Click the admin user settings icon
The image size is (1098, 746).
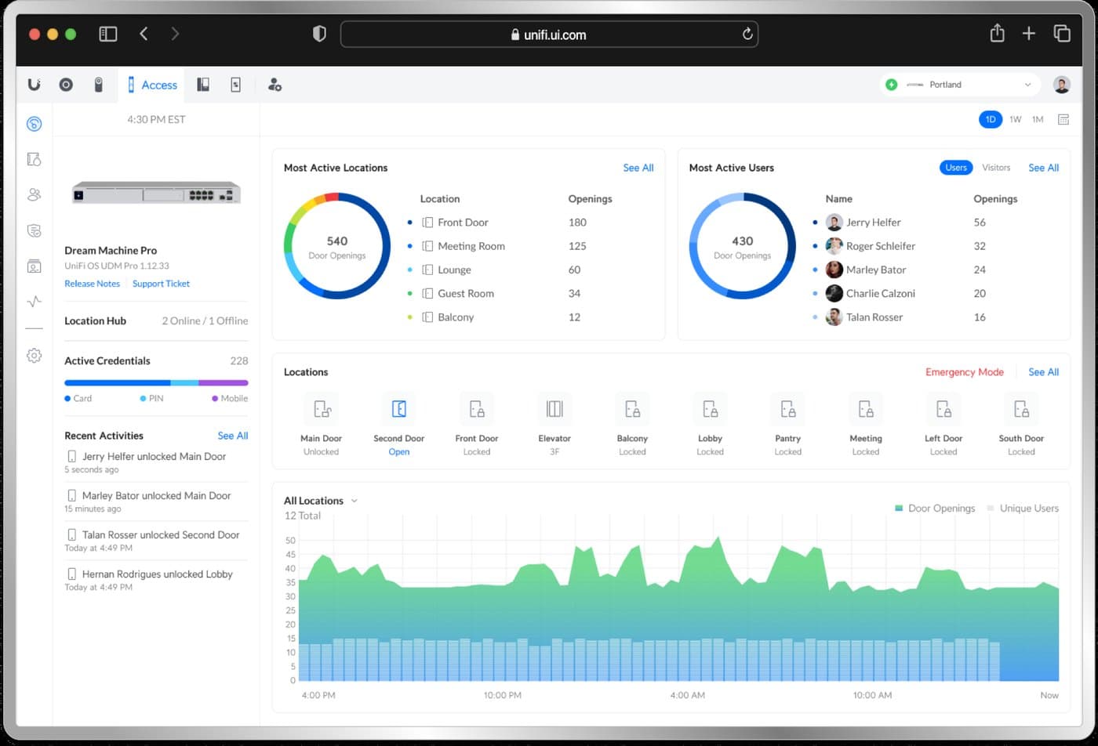(274, 85)
